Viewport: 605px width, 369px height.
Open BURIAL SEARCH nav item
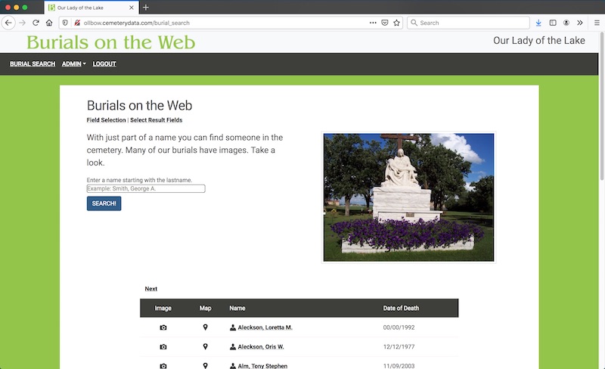coord(33,64)
